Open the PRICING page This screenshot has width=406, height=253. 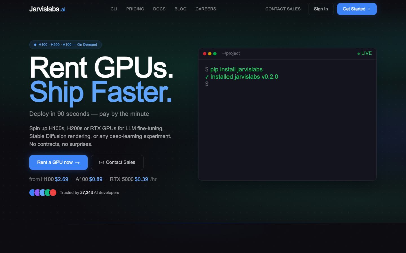tap(135, 9)
